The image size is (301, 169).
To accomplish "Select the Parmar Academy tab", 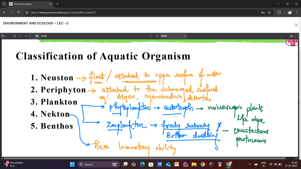I will pos(30,4).
